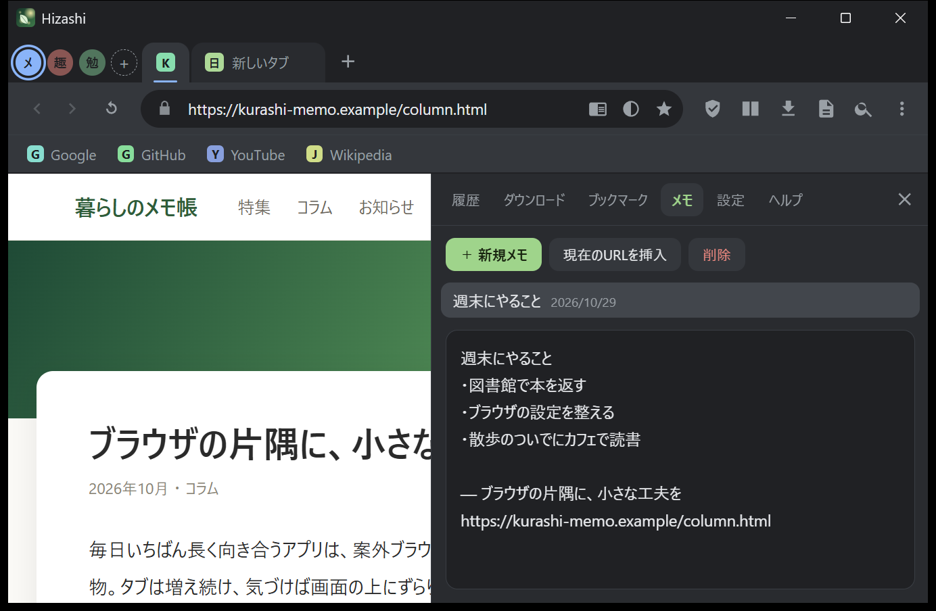The width and height of the screenshot is (936, 611).
Task: Open the お知らせ site menu
Action: point(386,207)
